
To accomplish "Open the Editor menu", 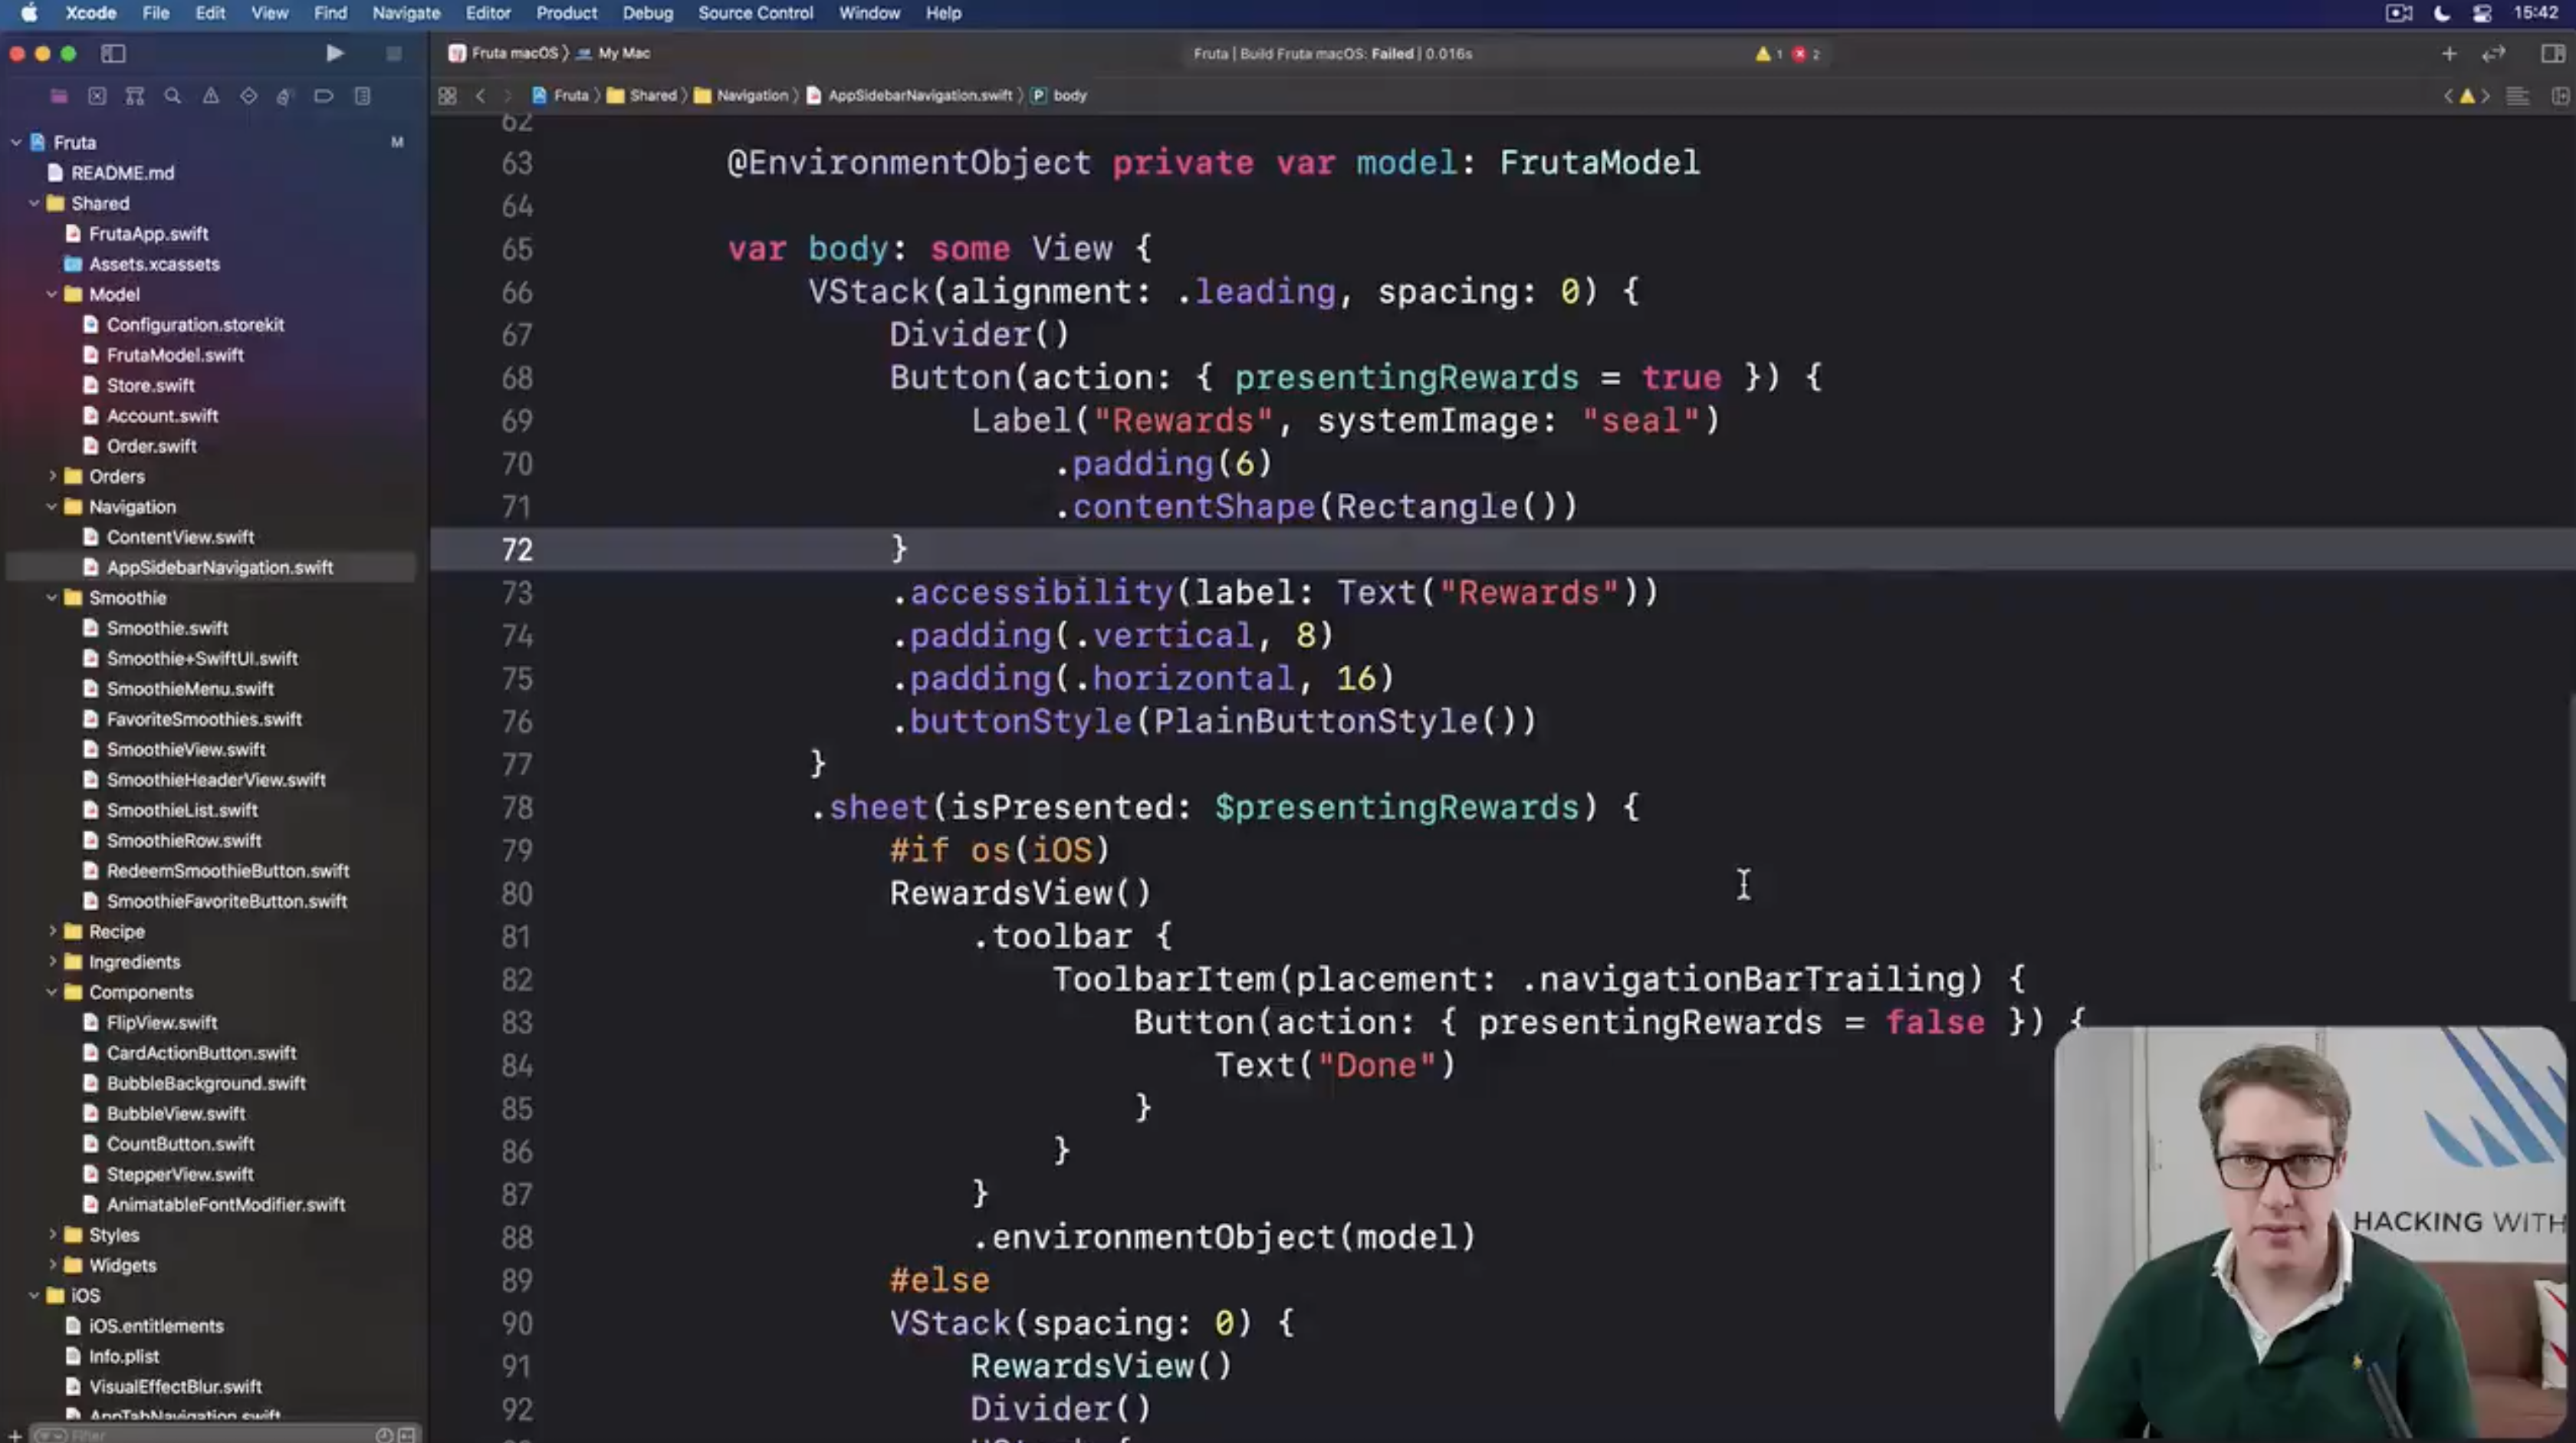I will (x=488, y=13).
